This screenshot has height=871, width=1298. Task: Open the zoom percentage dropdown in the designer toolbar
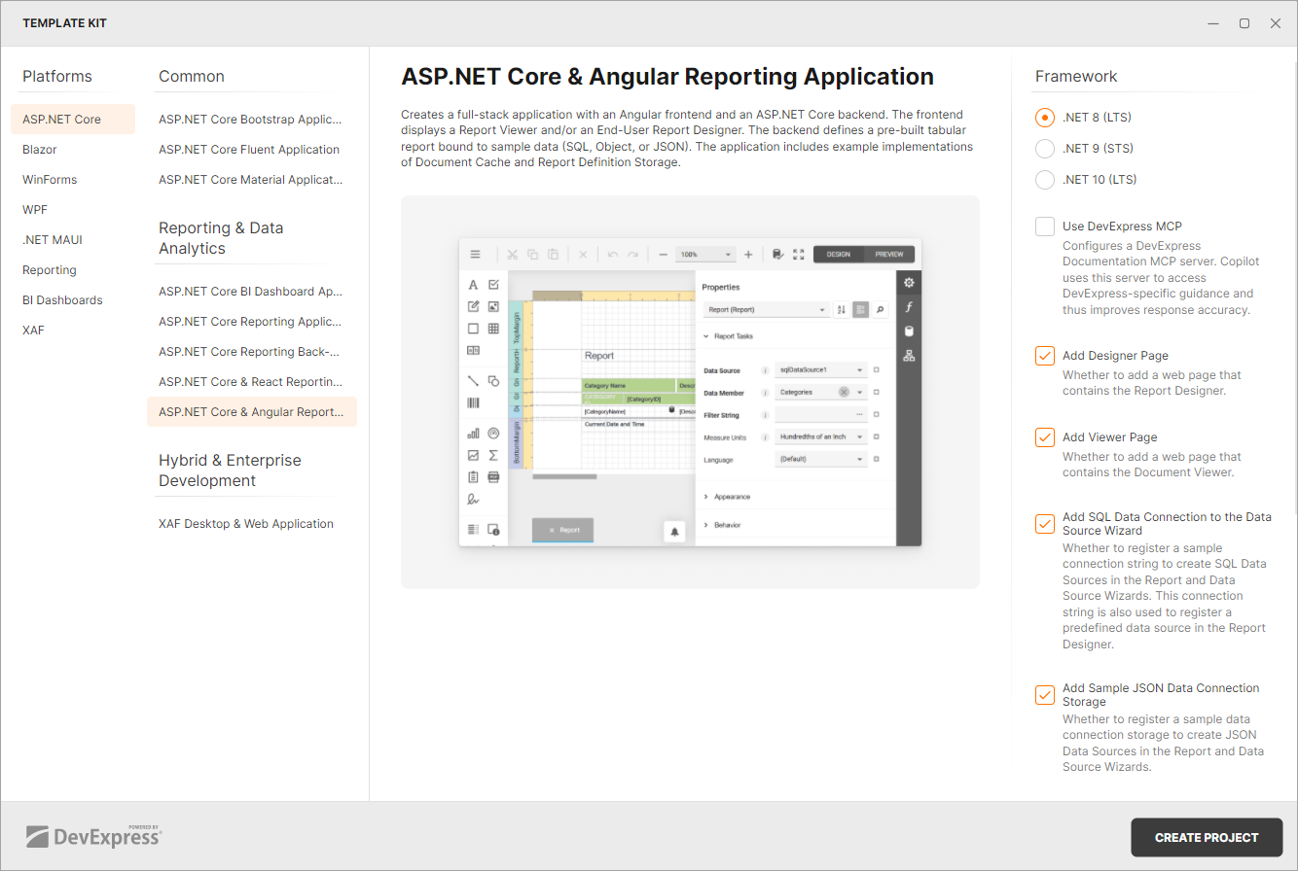tap(707, 254)
